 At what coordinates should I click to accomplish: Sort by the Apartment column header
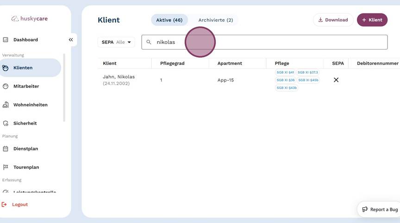click(x=230, y=63)
